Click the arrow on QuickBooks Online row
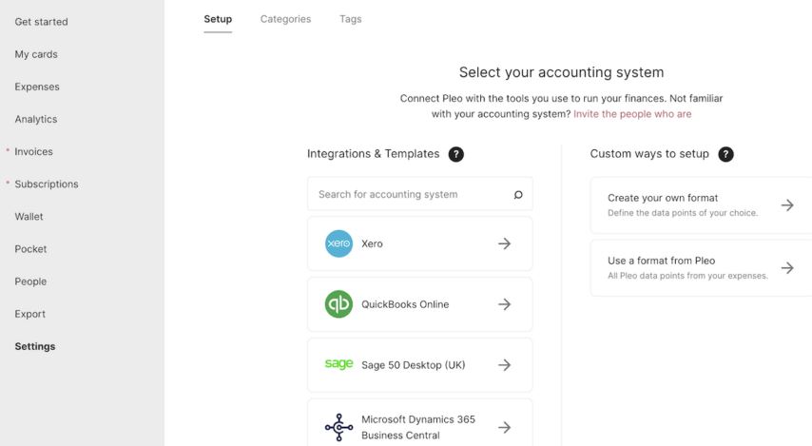 coord(504,304)
